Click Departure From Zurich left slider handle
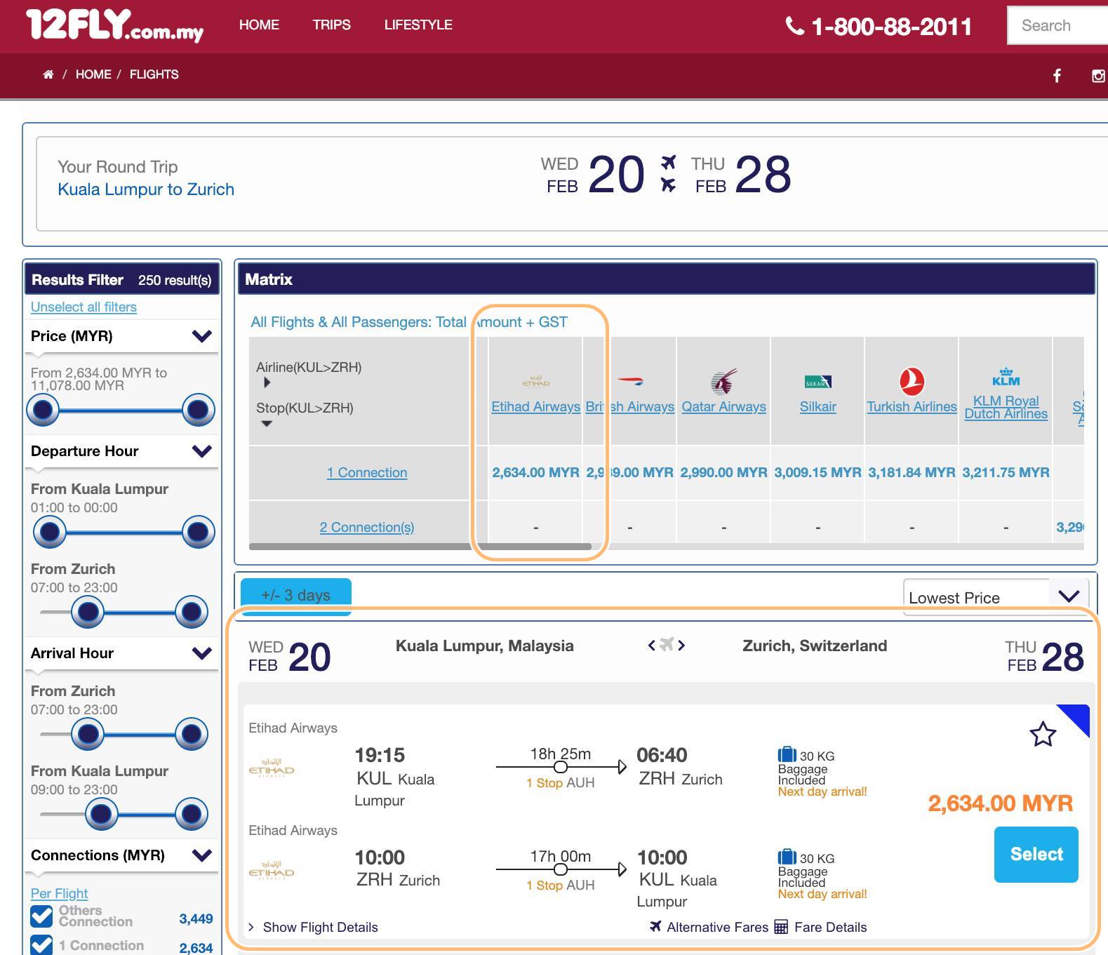Image resolution: width=1108 pixels, height=955 pixels. (88, 612)
